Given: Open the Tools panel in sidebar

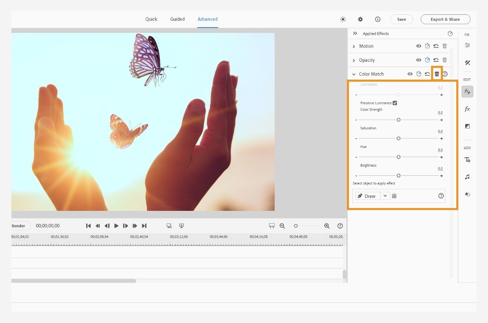Looking at the screenshot, I should [467, 63].
